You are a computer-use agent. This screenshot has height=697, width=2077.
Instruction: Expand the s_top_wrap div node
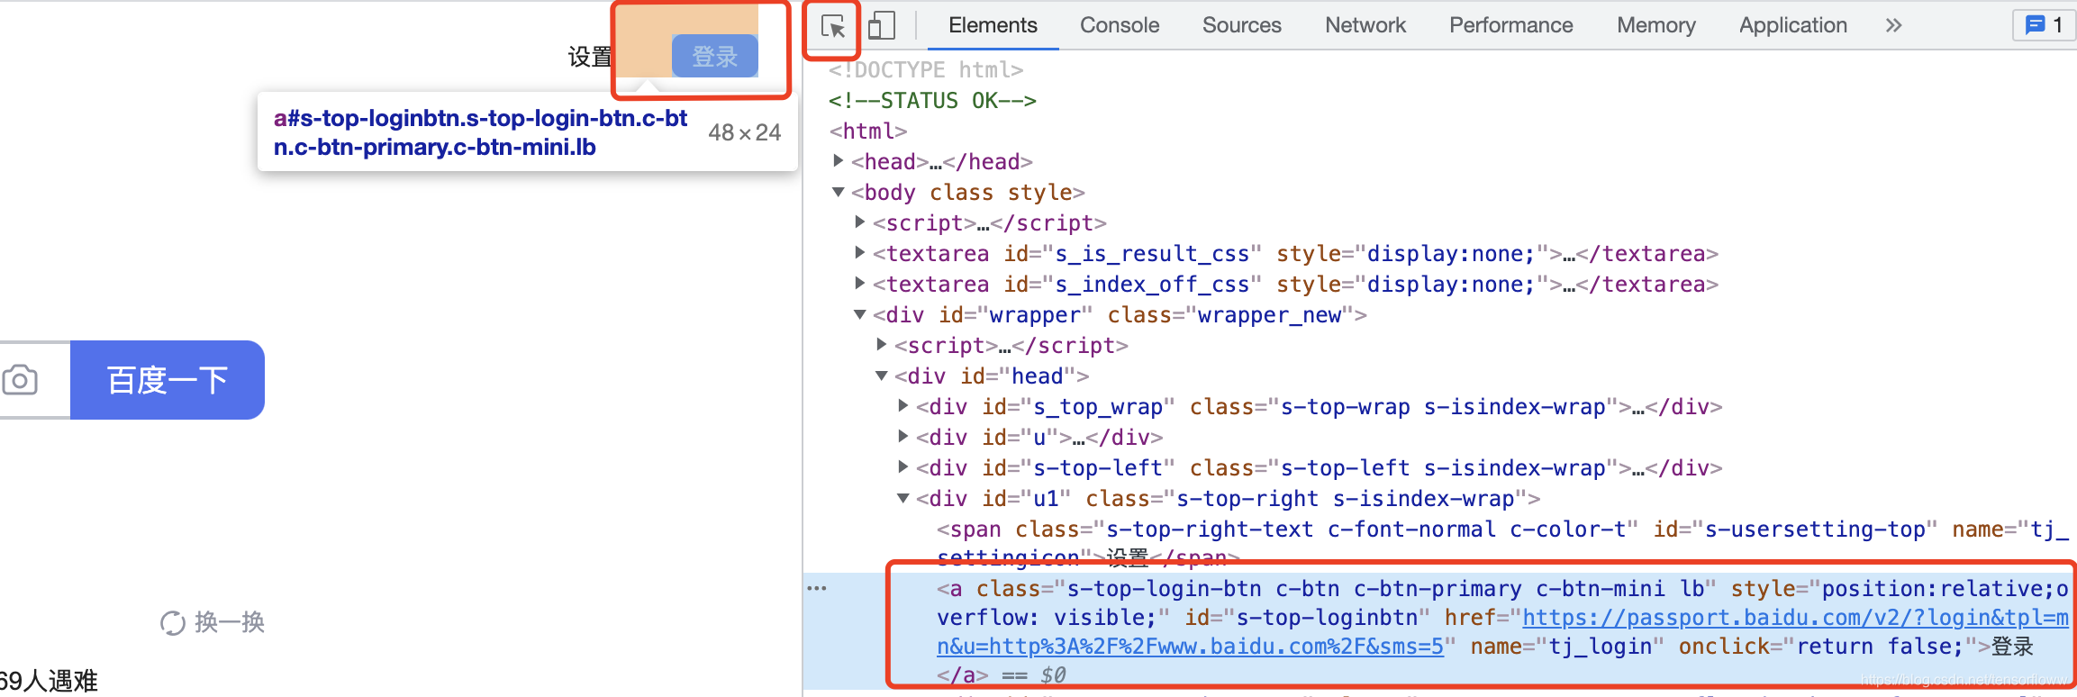pos(903,406)
